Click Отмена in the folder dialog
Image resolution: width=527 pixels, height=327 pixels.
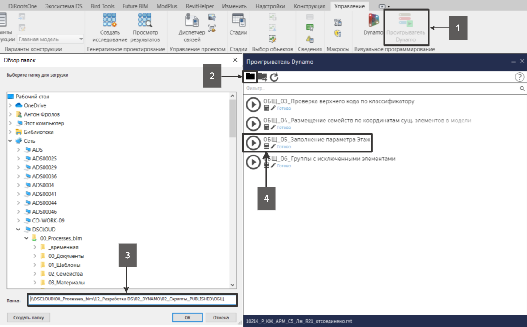(221, 318)
